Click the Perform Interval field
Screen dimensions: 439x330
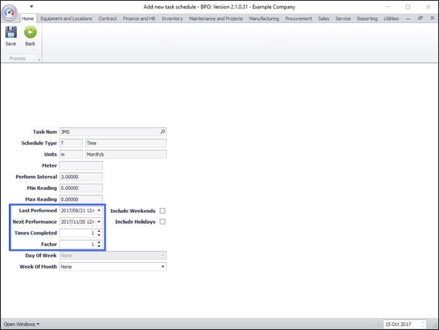[x=81, y=177]
